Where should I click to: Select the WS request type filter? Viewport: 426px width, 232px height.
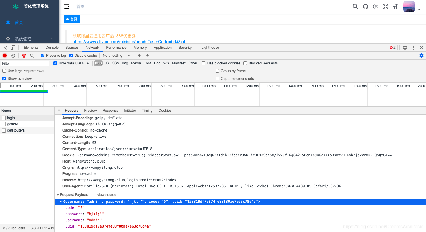tap(166, 63)
